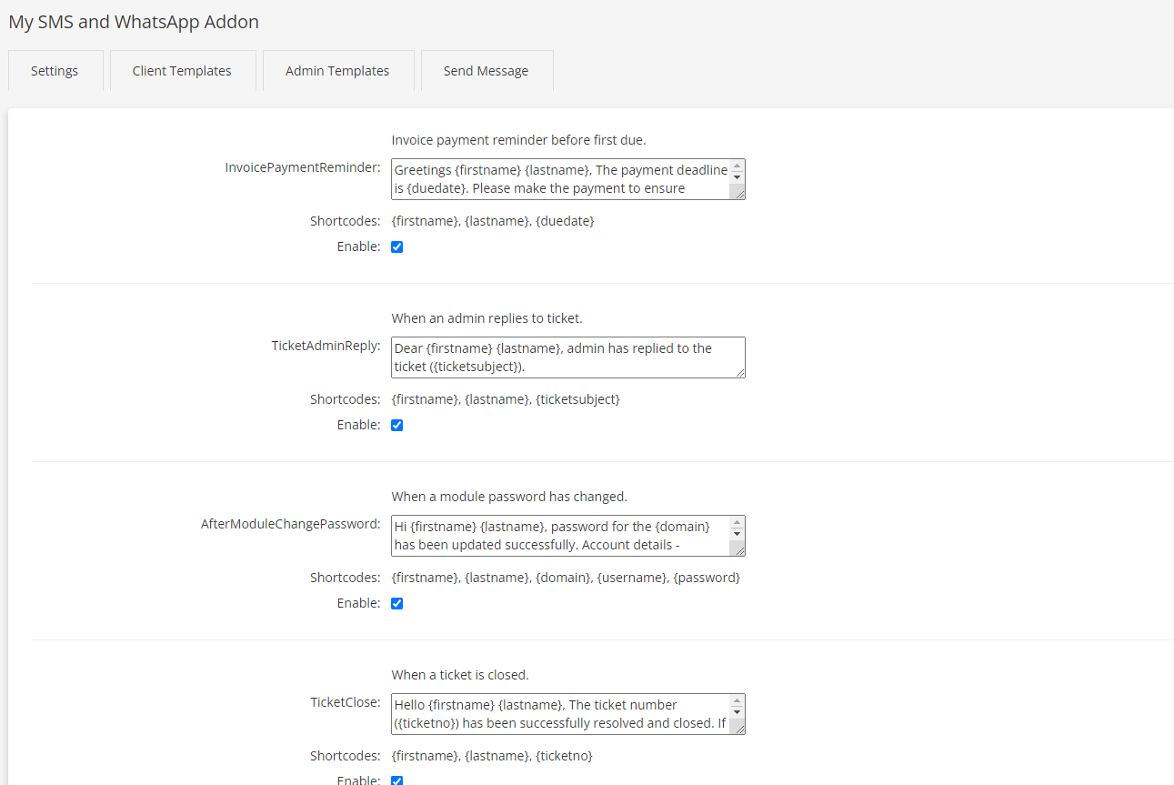Click the TicketAdminReply textarea resize handle
This screenshot has height=785, width=1174.
click(740, 372)
